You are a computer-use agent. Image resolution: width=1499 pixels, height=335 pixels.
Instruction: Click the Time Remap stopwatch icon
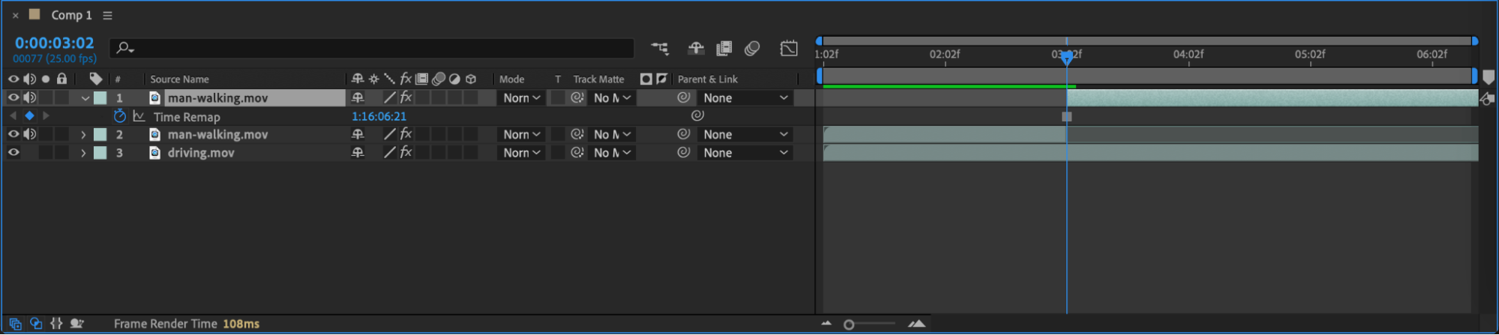click(x=120, y=116)
